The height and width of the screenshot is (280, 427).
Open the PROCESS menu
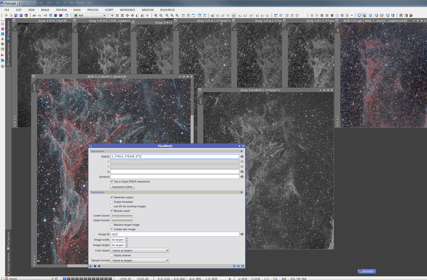(93, 10)
